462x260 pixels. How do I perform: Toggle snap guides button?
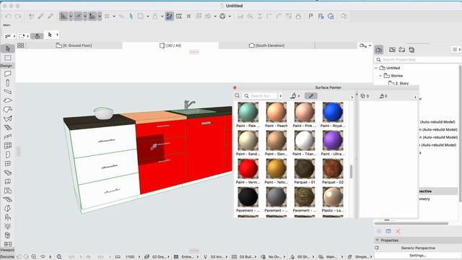coord(78,16)
